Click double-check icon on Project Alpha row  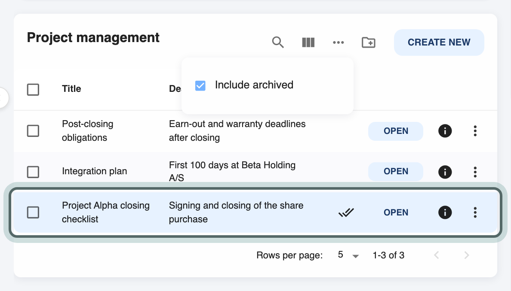coord(346,212)
